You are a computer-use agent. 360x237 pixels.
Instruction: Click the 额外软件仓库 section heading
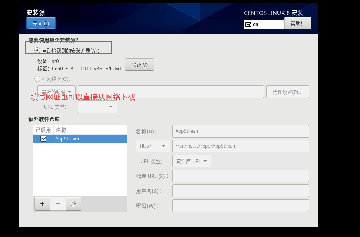click(44, 119)
